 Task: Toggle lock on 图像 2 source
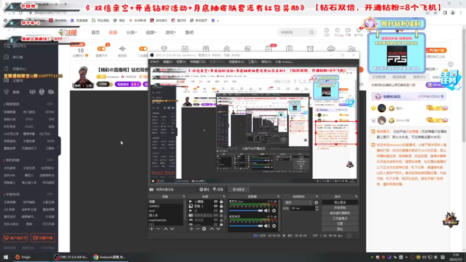(x=221, y=206)
